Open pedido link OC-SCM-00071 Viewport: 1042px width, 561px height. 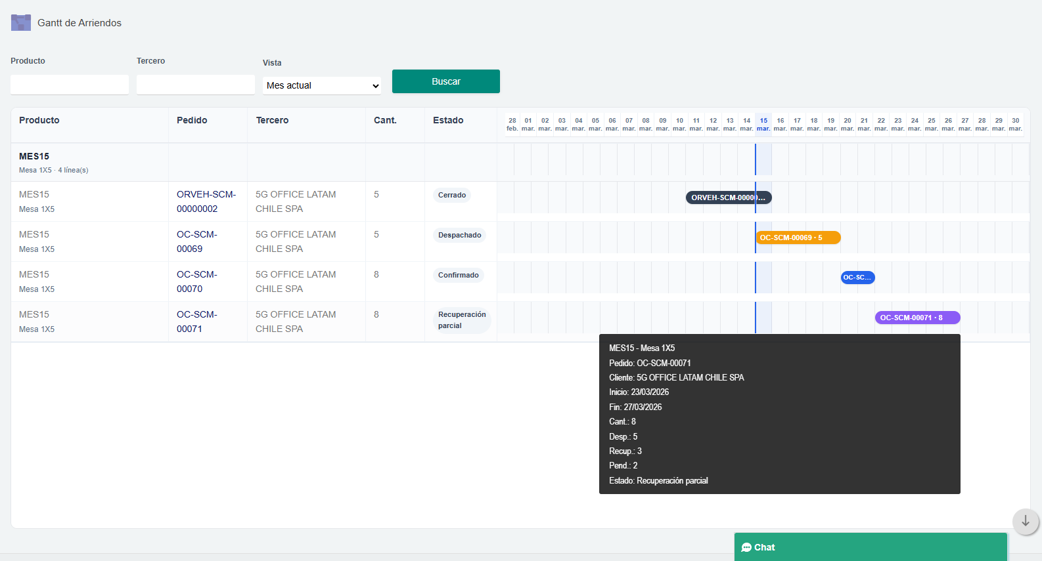click(196, 322)
